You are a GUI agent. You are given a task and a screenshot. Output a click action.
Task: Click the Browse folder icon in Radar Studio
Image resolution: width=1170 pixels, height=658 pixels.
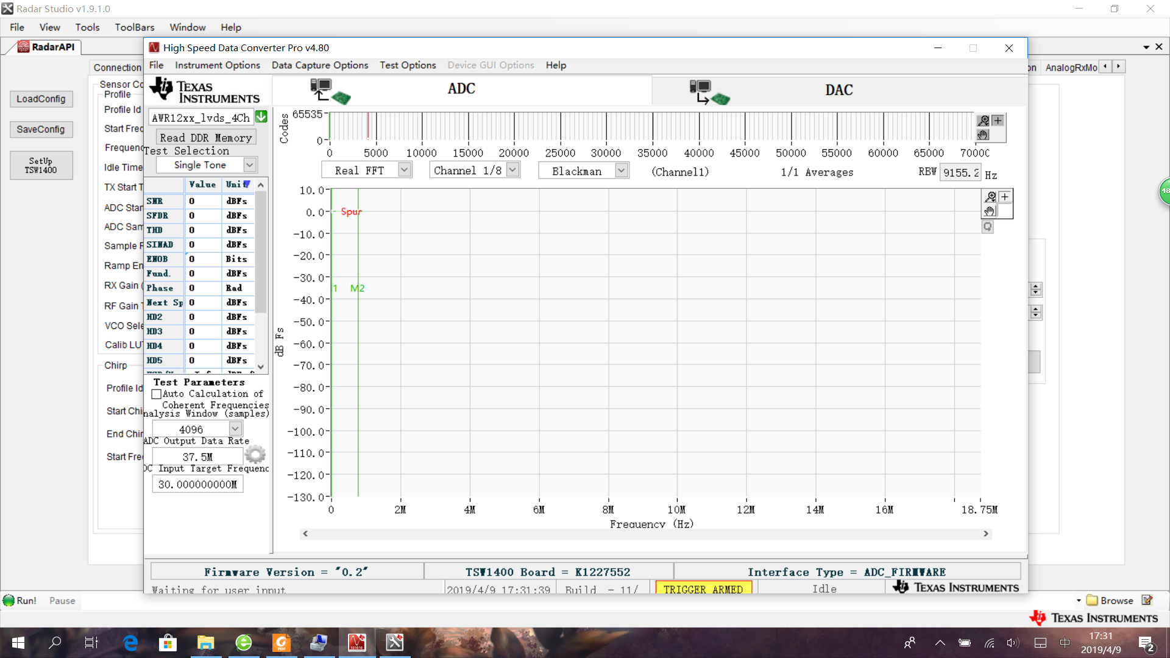1092,600
